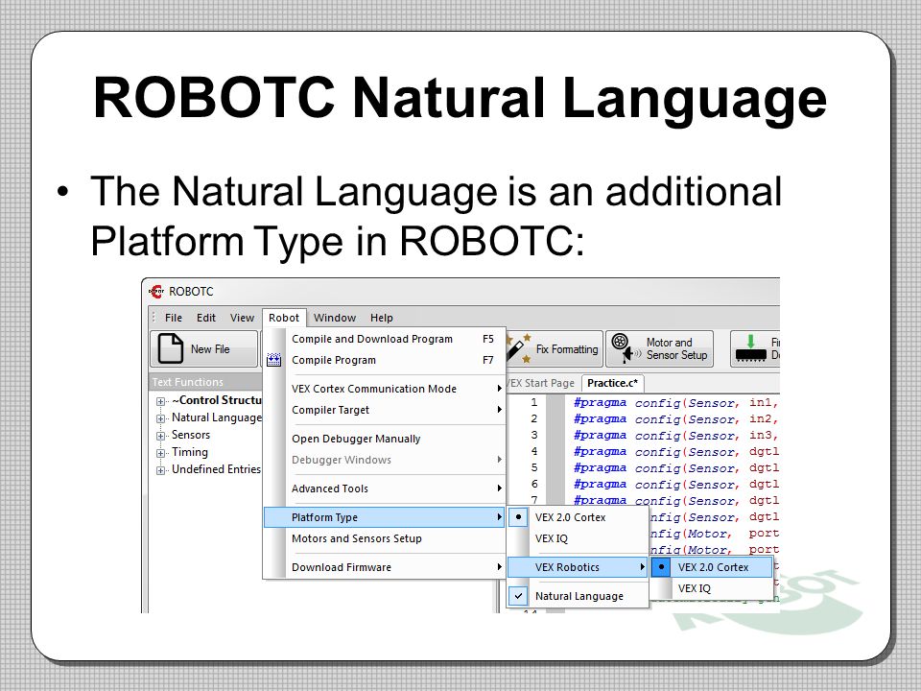
Task: Expand the Sensors tree node
Action: (x=160, y=436)
